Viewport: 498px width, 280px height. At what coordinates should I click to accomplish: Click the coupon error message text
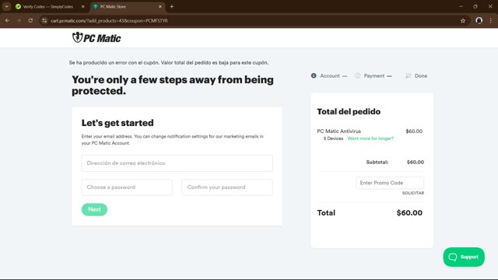[x=169, y=62]
